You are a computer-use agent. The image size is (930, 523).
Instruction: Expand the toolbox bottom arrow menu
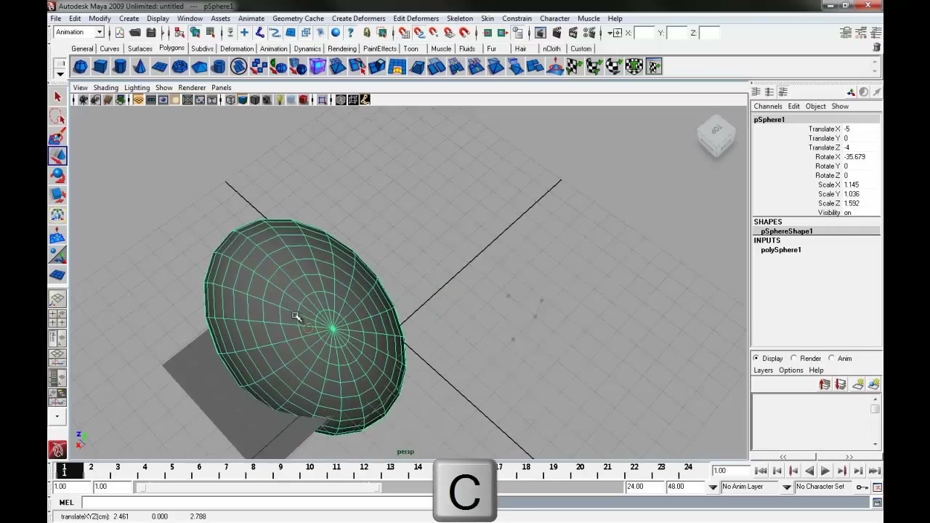pos(57,417)
